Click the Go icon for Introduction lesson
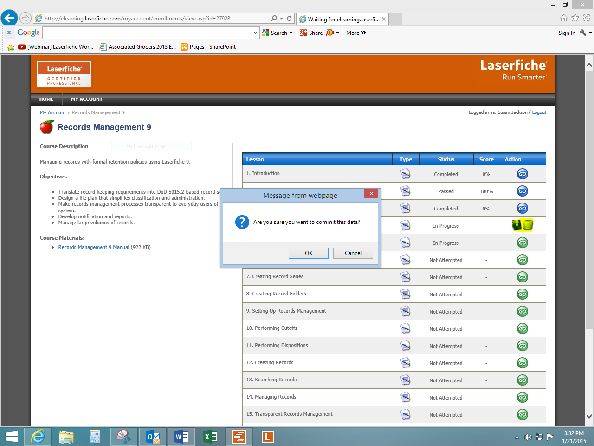The height and width of the screenshot is (446, 594). 522,174
